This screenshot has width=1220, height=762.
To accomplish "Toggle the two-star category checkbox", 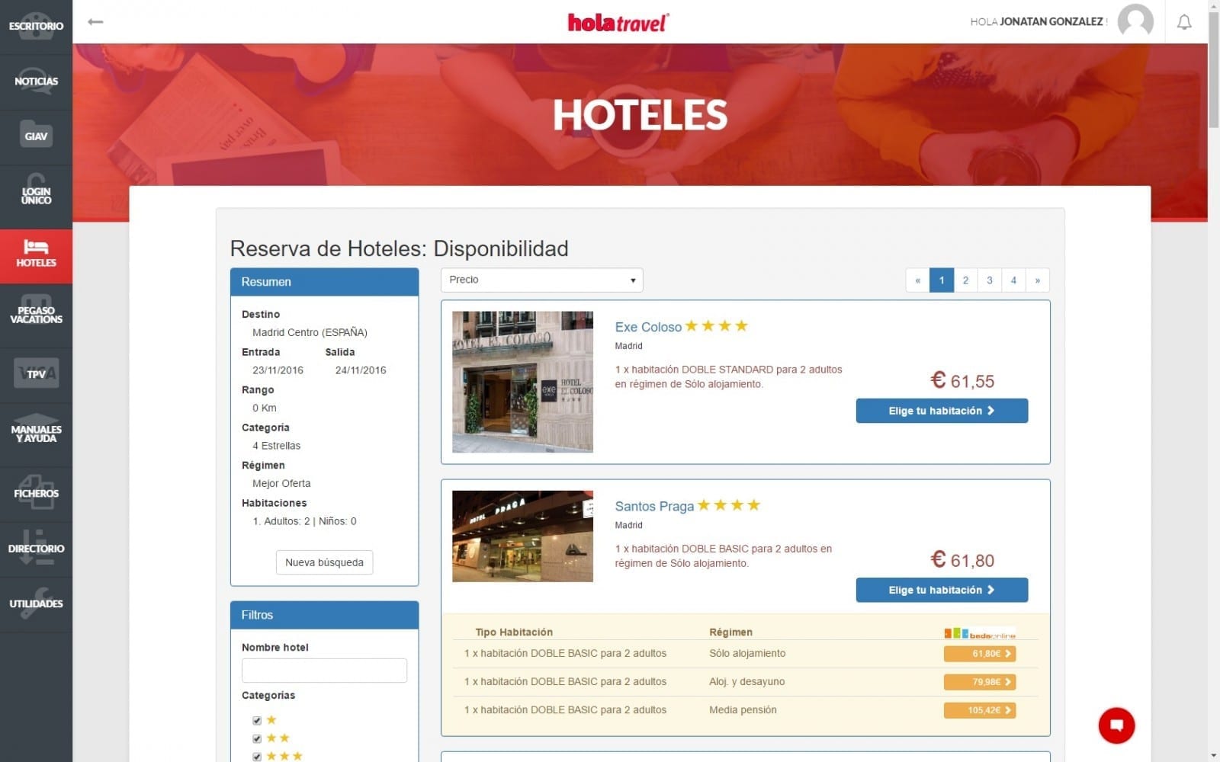I will pos(257,738).
